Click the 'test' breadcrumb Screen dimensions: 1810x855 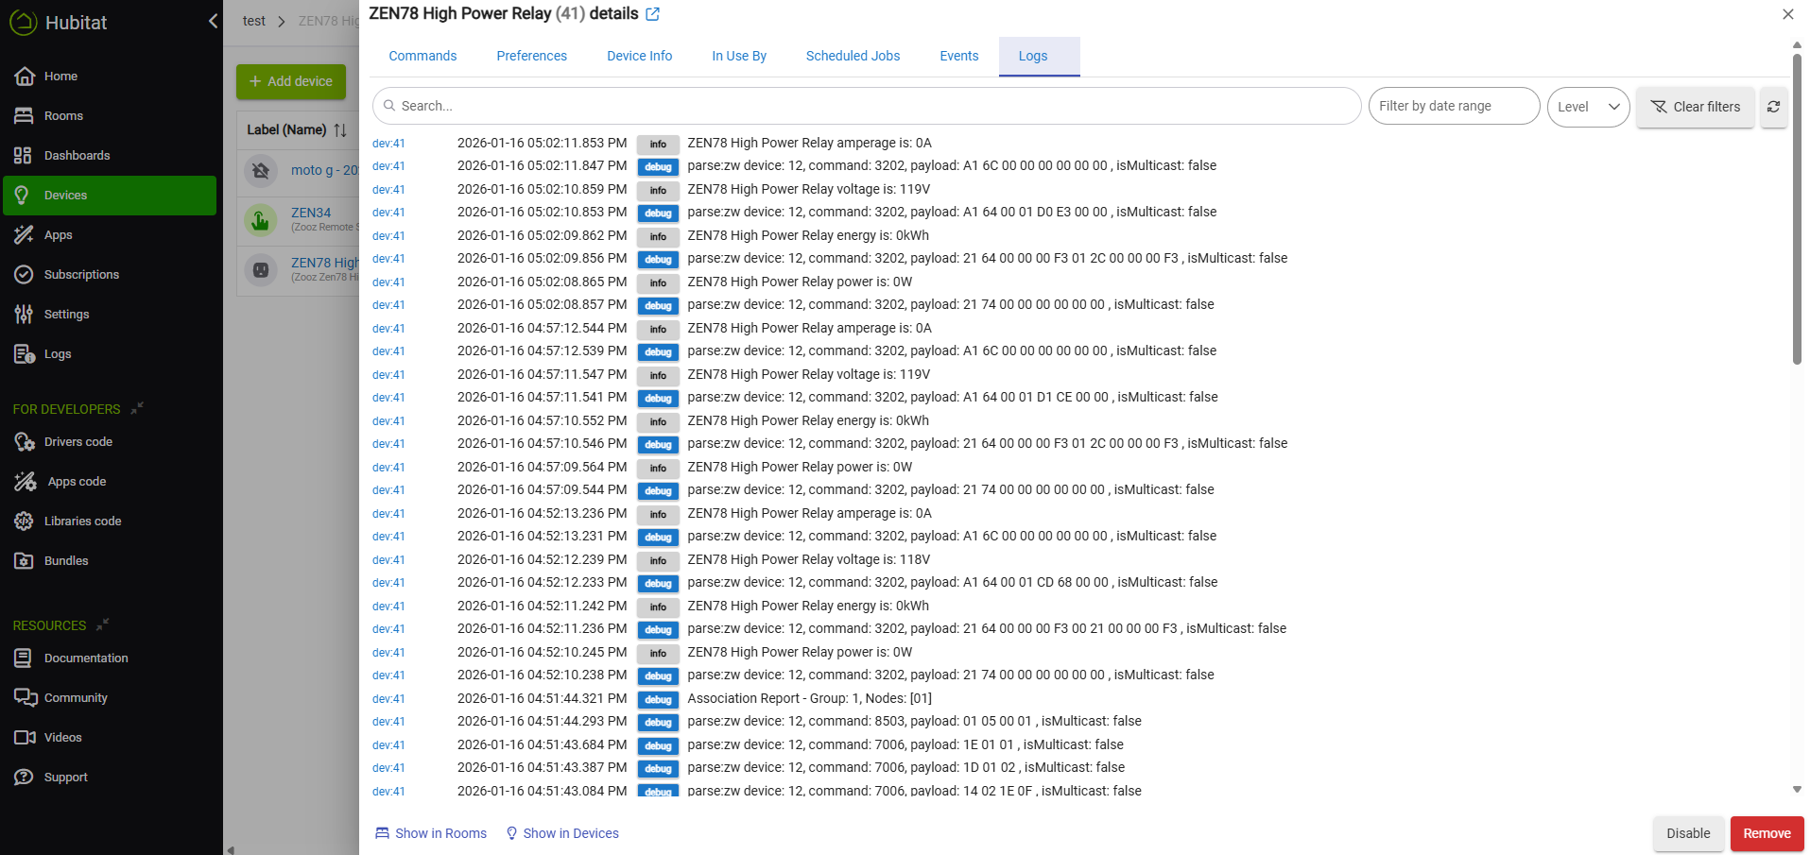tap(254, 21)
